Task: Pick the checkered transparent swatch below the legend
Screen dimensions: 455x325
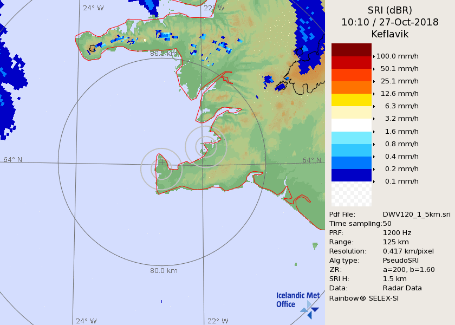Action: coord(352,194)
